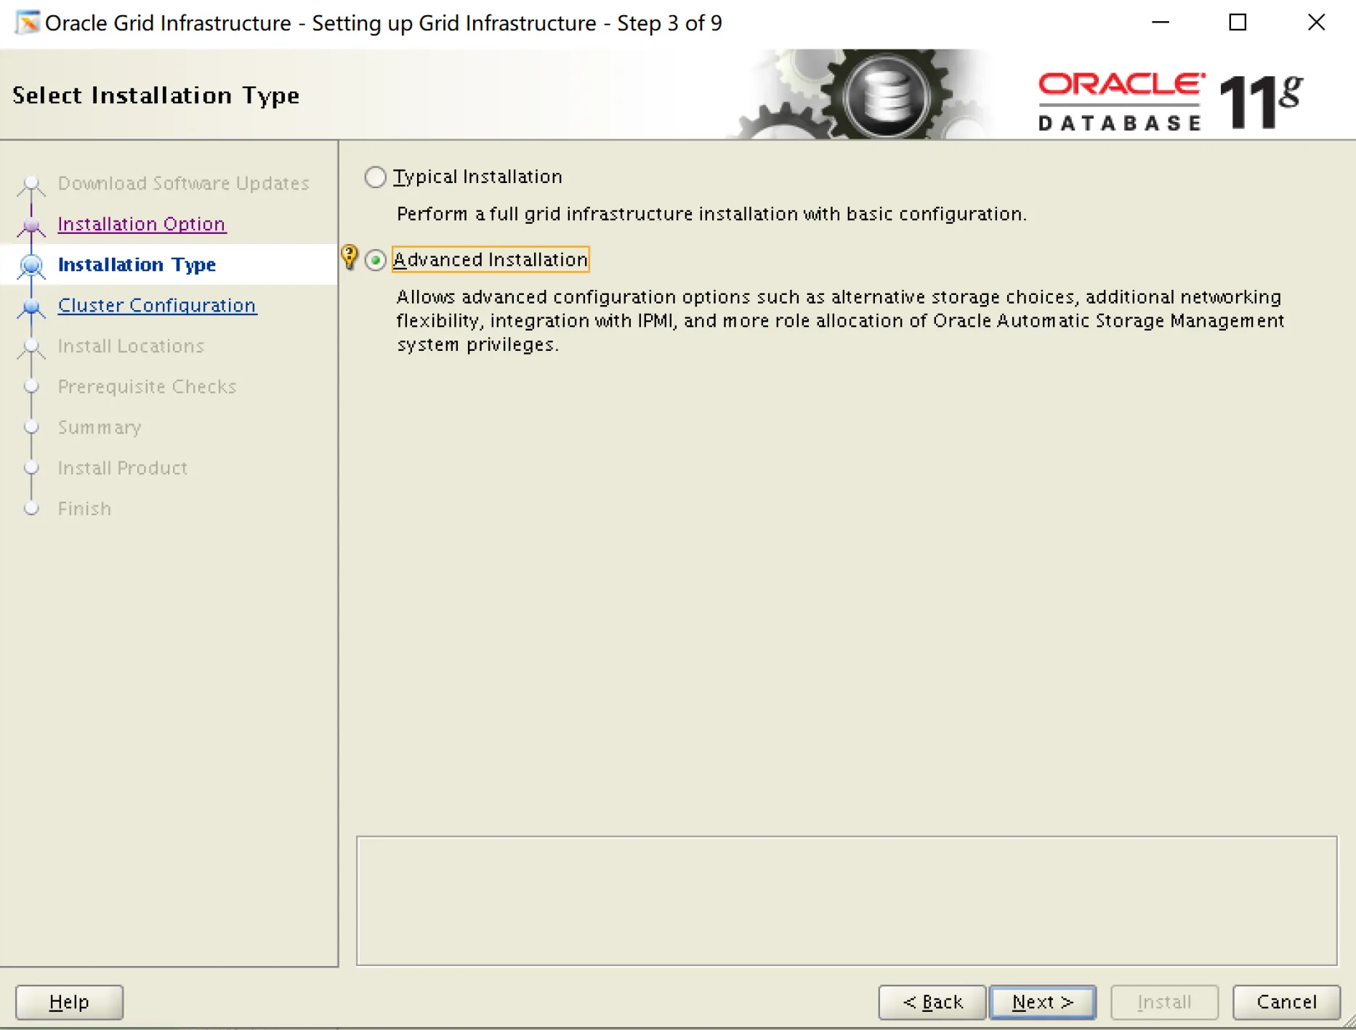Image resolution: width=1356 pixels, height=1030 pixels.
Task: Select the Advanced Installation radio button
Action: (x=375, y=259)
